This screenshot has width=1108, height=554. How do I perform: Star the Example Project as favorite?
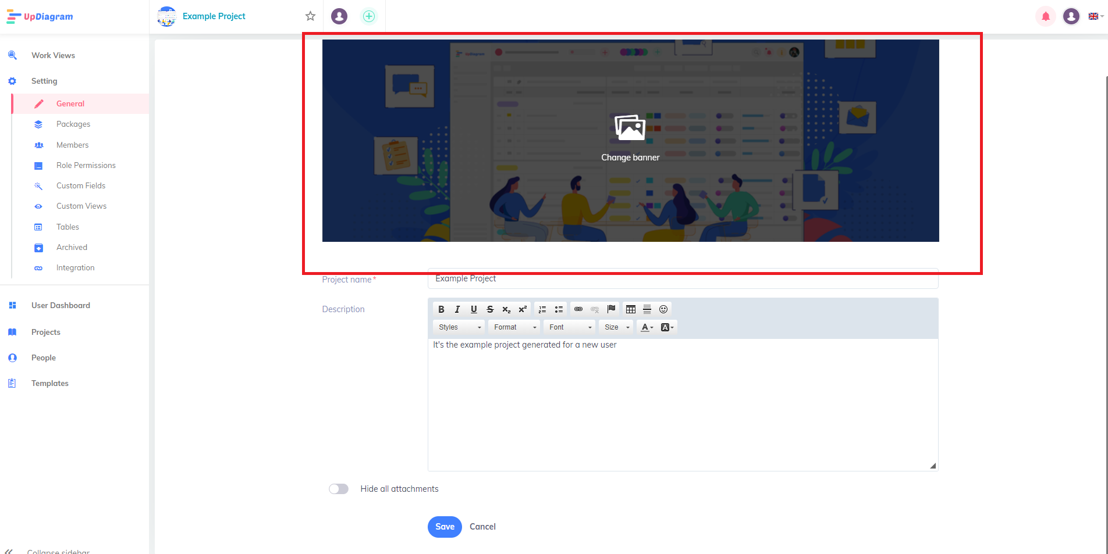tap(310, 16)
